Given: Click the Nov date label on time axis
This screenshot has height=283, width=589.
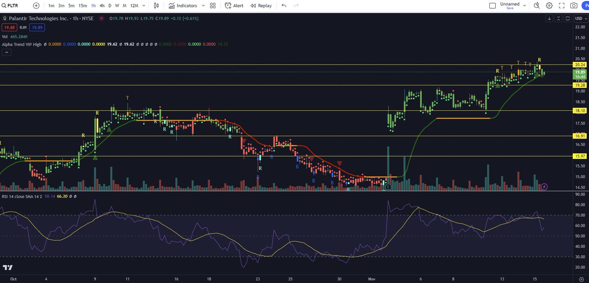Looking at the screenshot, I should point(372,279).
